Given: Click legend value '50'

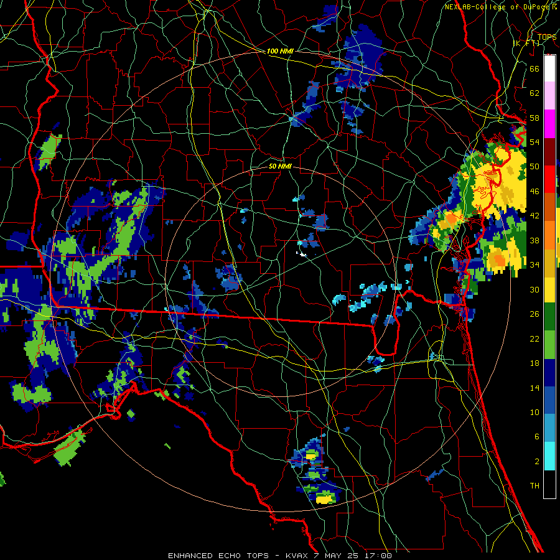Looking at the screenshot, I should 534,167.
